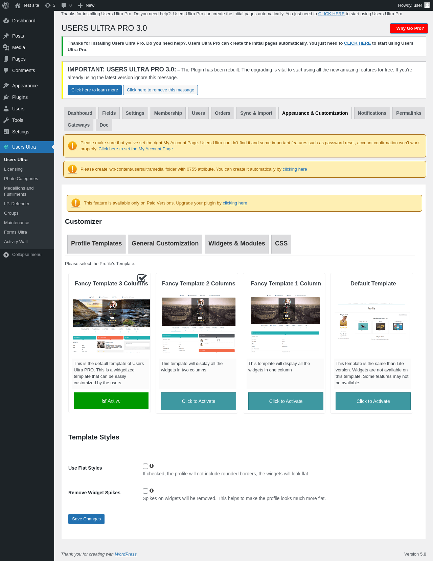Open the Sync & Import tab
Image resolution: width=433 pixels, height=561 pixels.
(x=256, y=113)
